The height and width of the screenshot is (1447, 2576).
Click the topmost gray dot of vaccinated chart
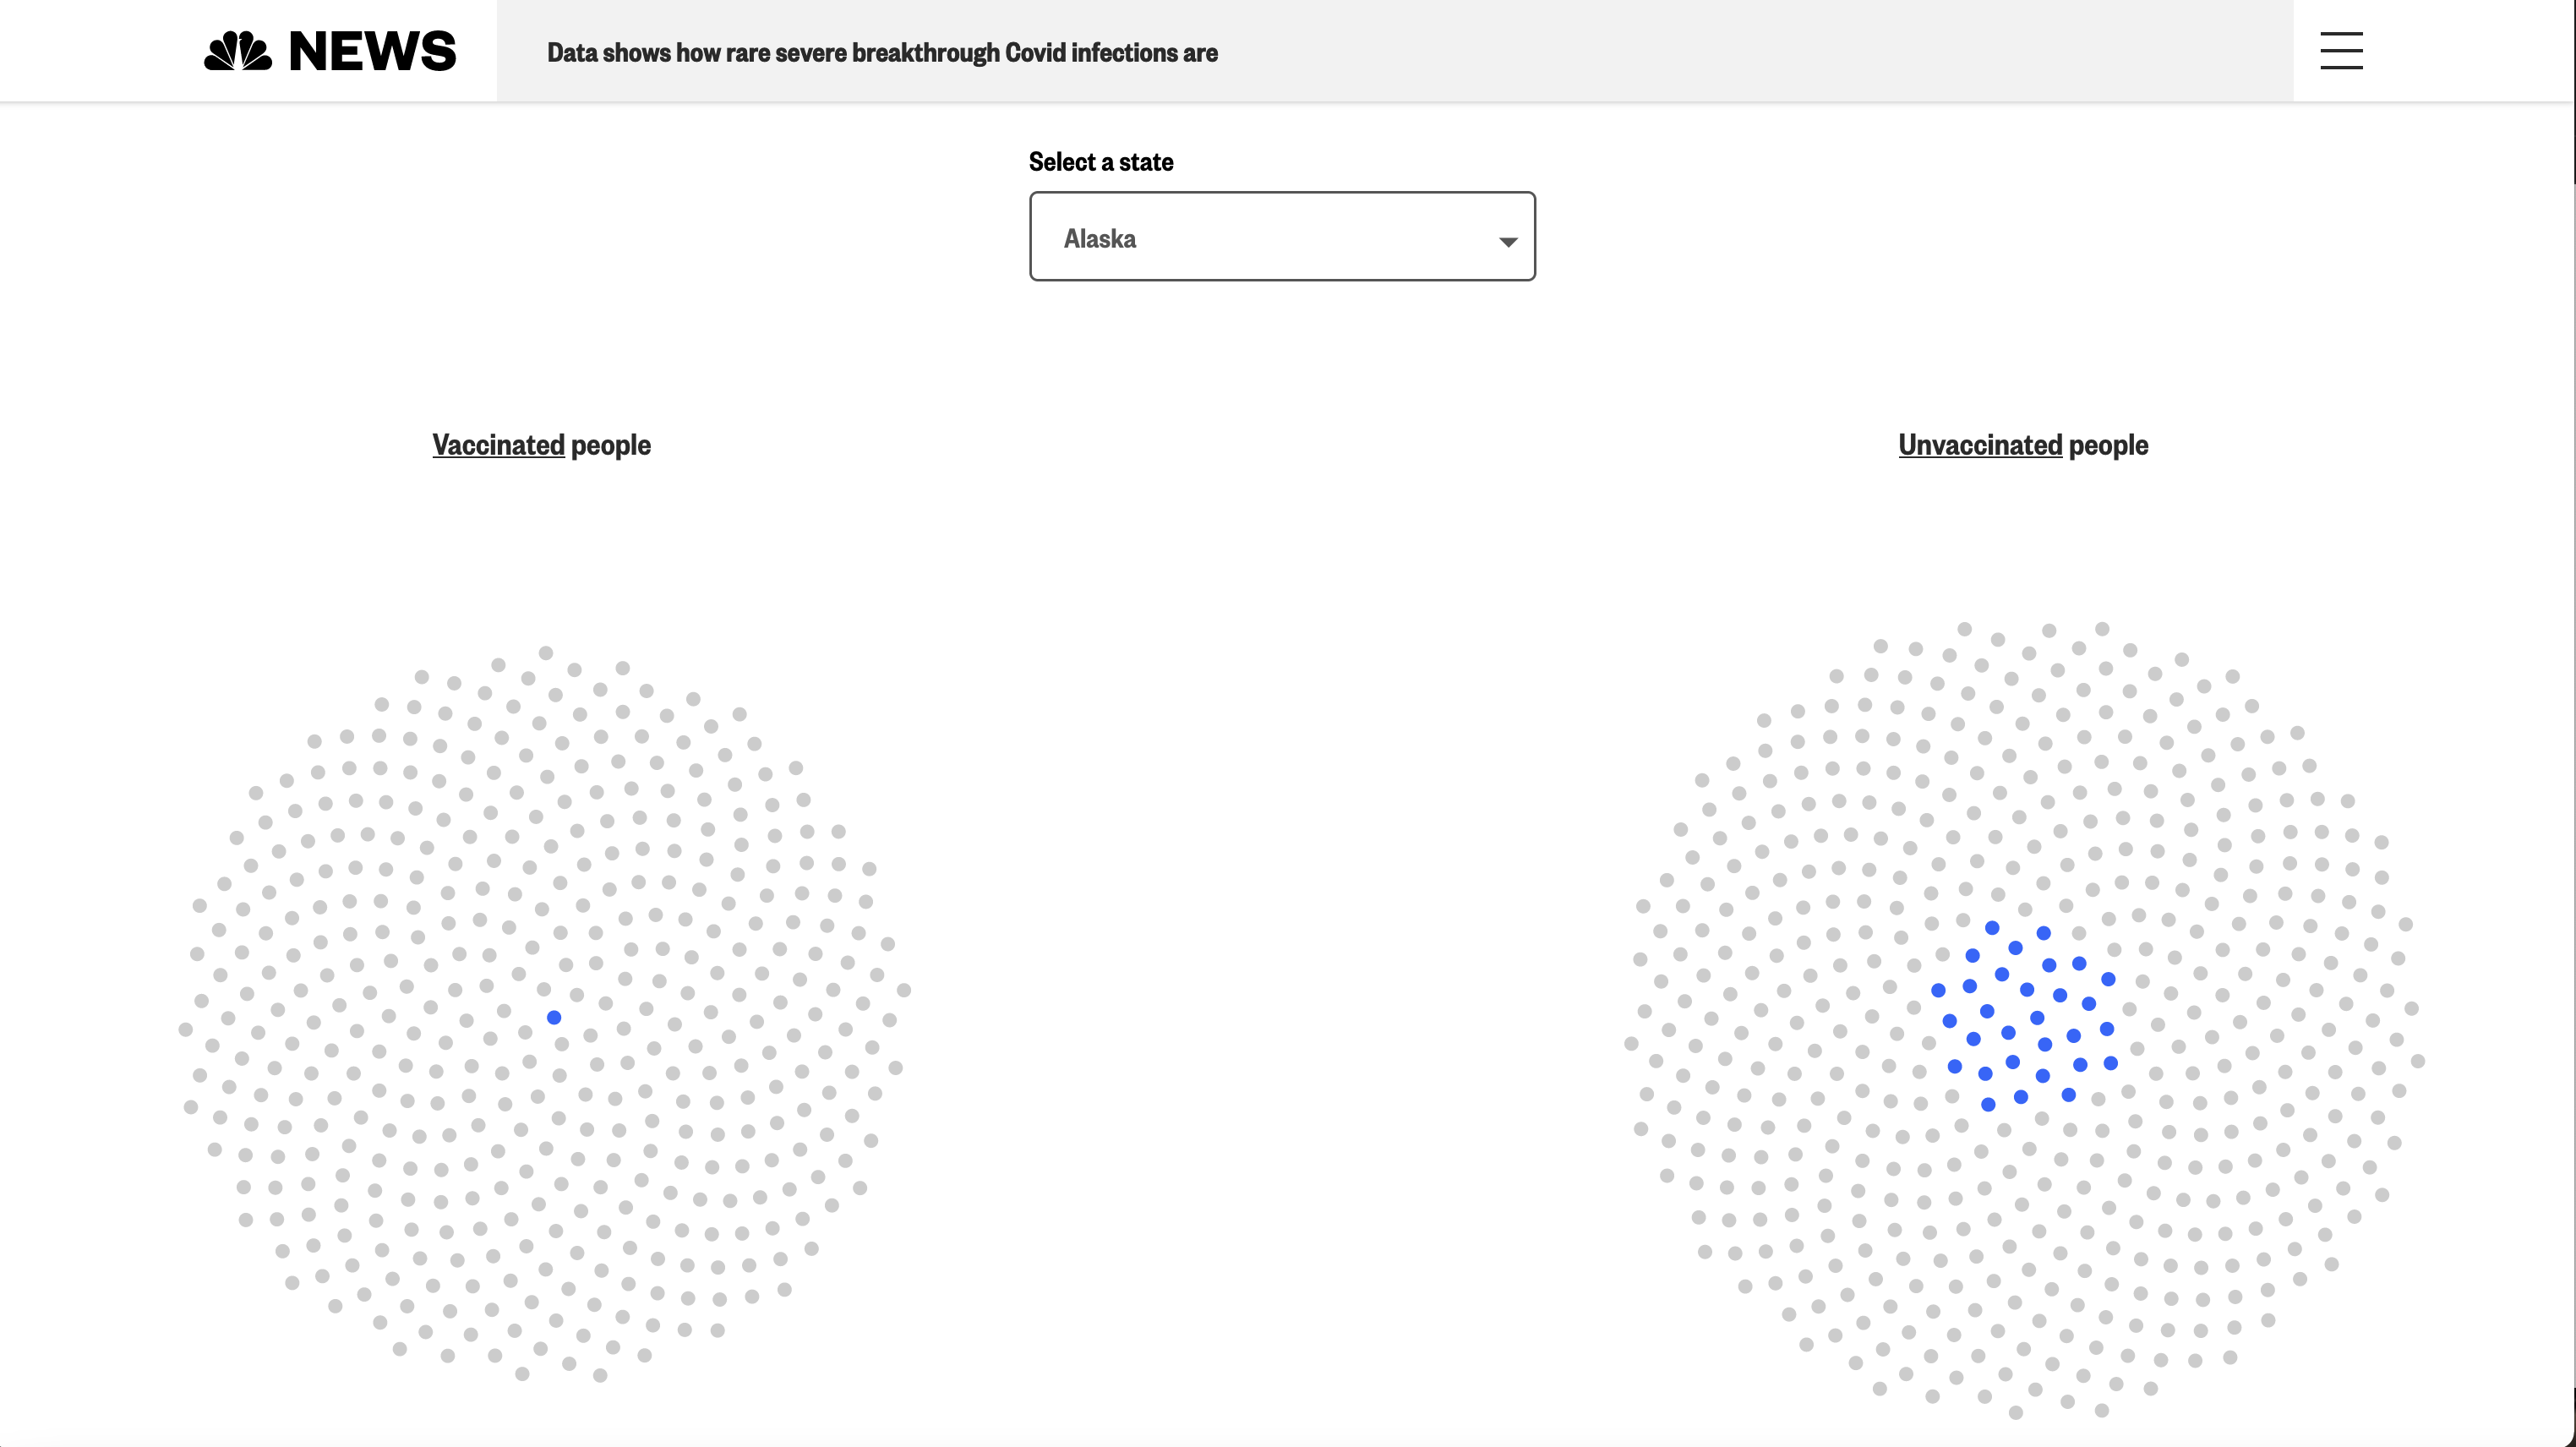click(x=546, y=653)
